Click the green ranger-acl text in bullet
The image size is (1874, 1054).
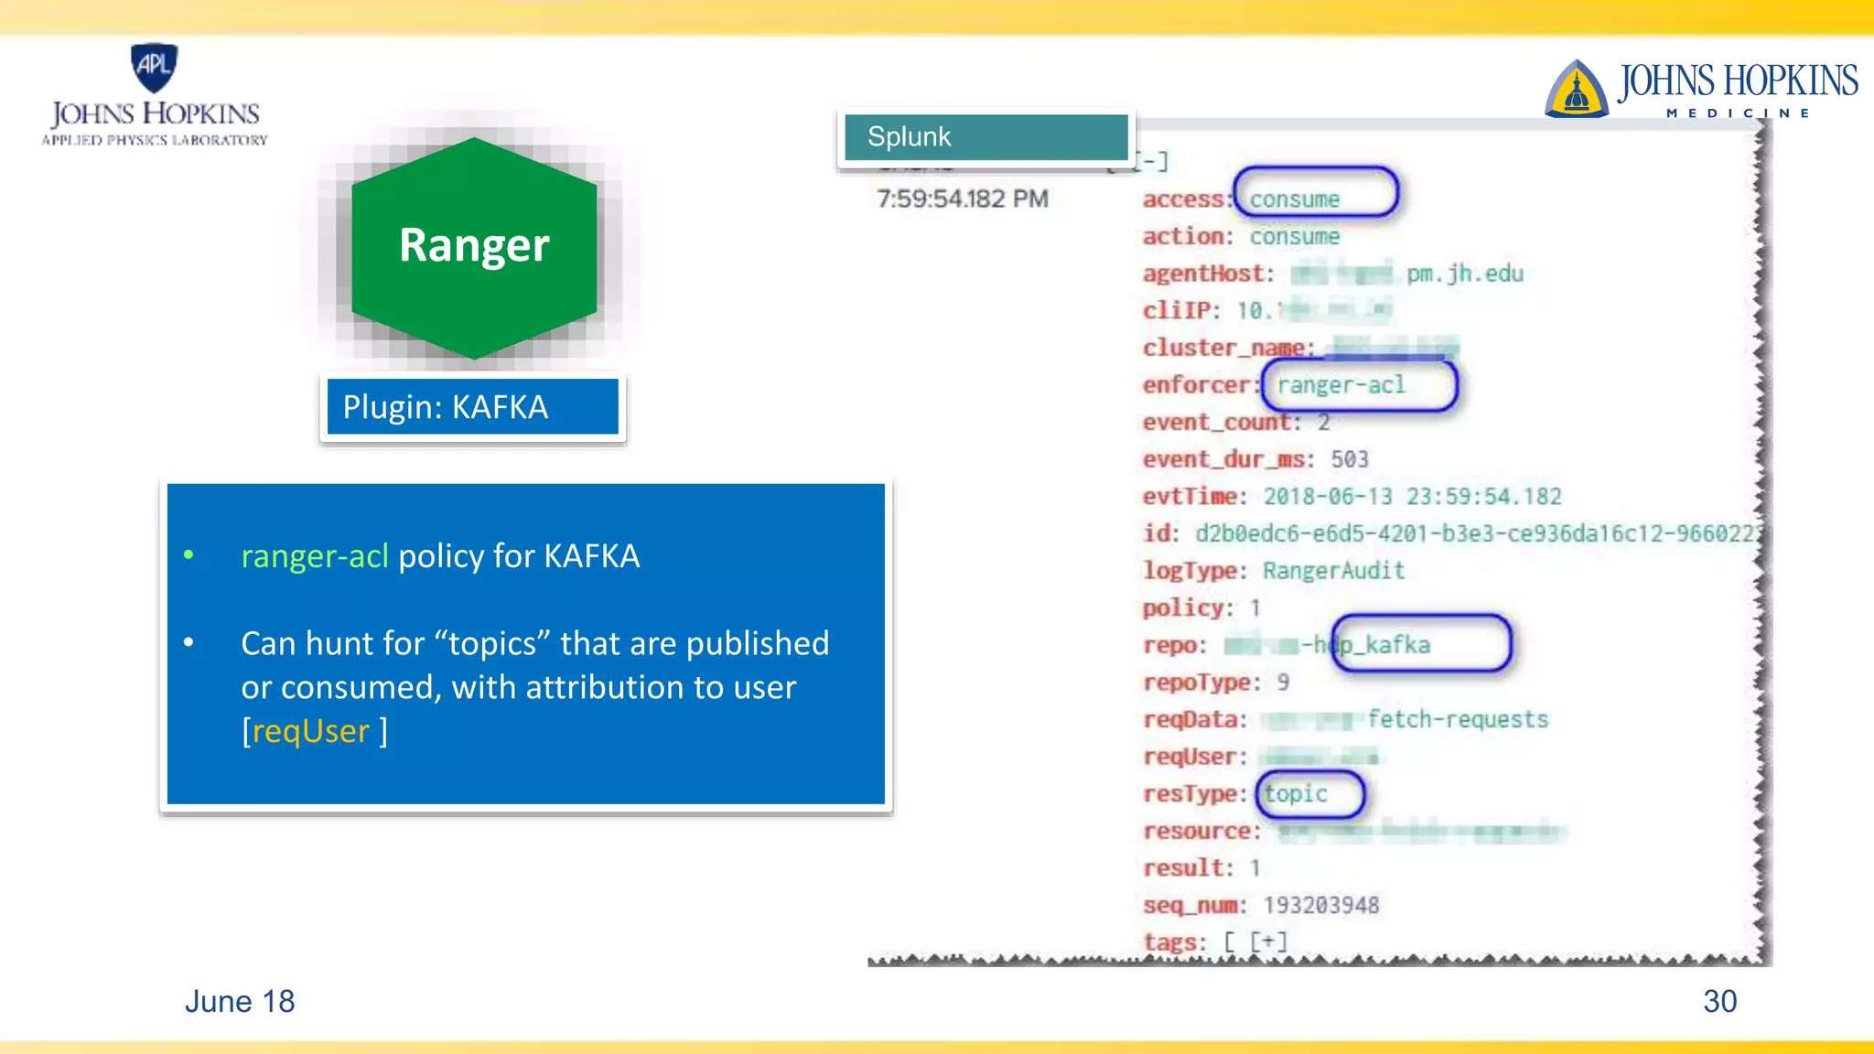tap(315, 556)
